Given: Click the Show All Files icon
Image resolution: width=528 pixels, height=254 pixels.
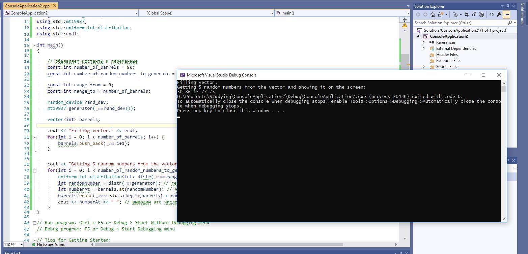Looking at the screenshot, I should click(481, 14).
